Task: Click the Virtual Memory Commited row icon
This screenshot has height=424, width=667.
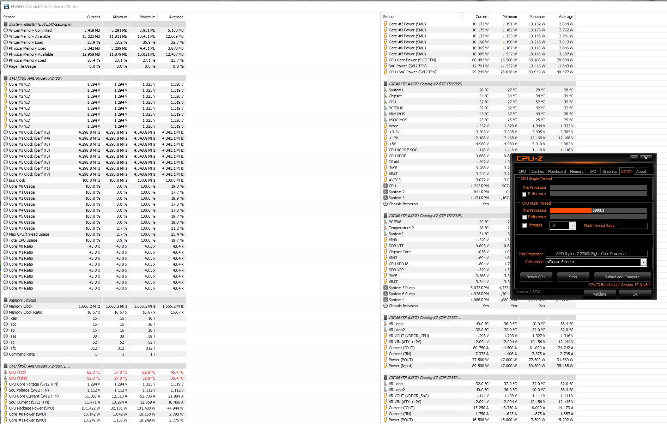Action: coord(6,30)
